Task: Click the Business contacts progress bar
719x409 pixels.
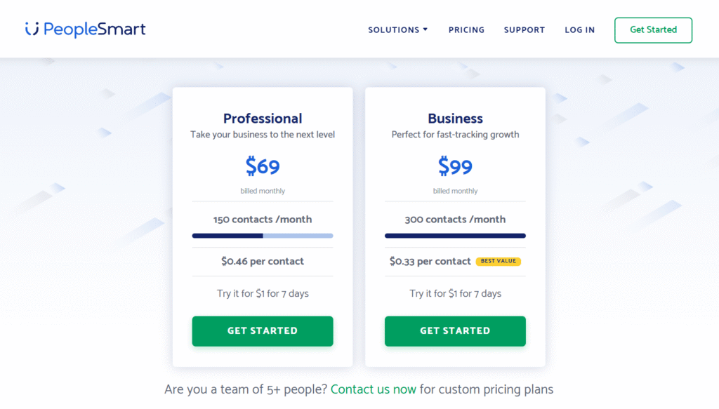Action: click(454, 236)
